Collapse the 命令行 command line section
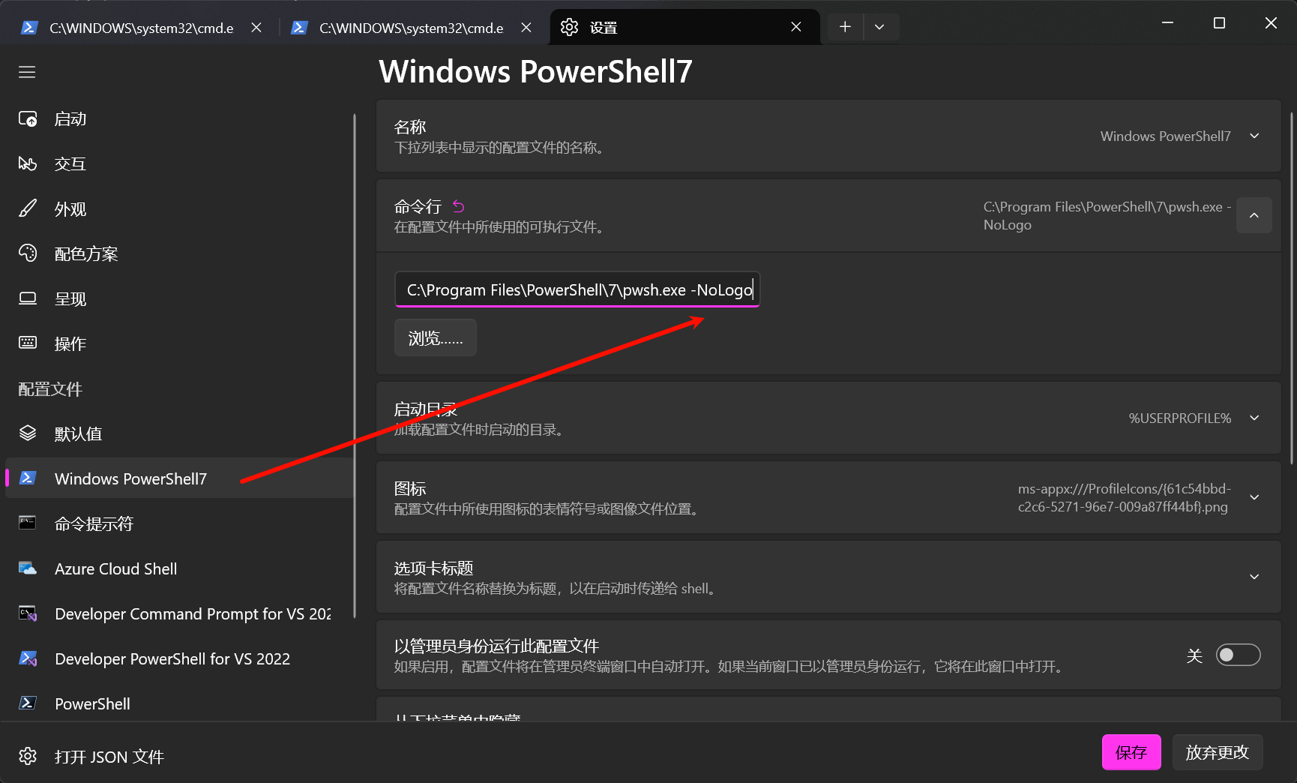The width and height of the screenshot is (1297, 783). coord(1254,215)
